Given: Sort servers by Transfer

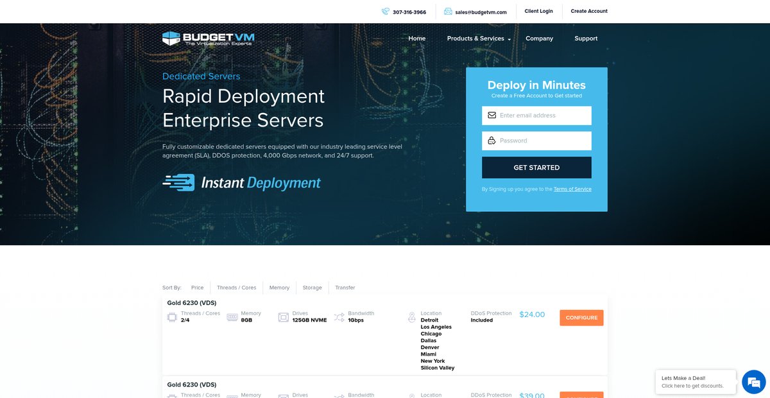Looking at the screenshot, I should (x=345, y=288).
